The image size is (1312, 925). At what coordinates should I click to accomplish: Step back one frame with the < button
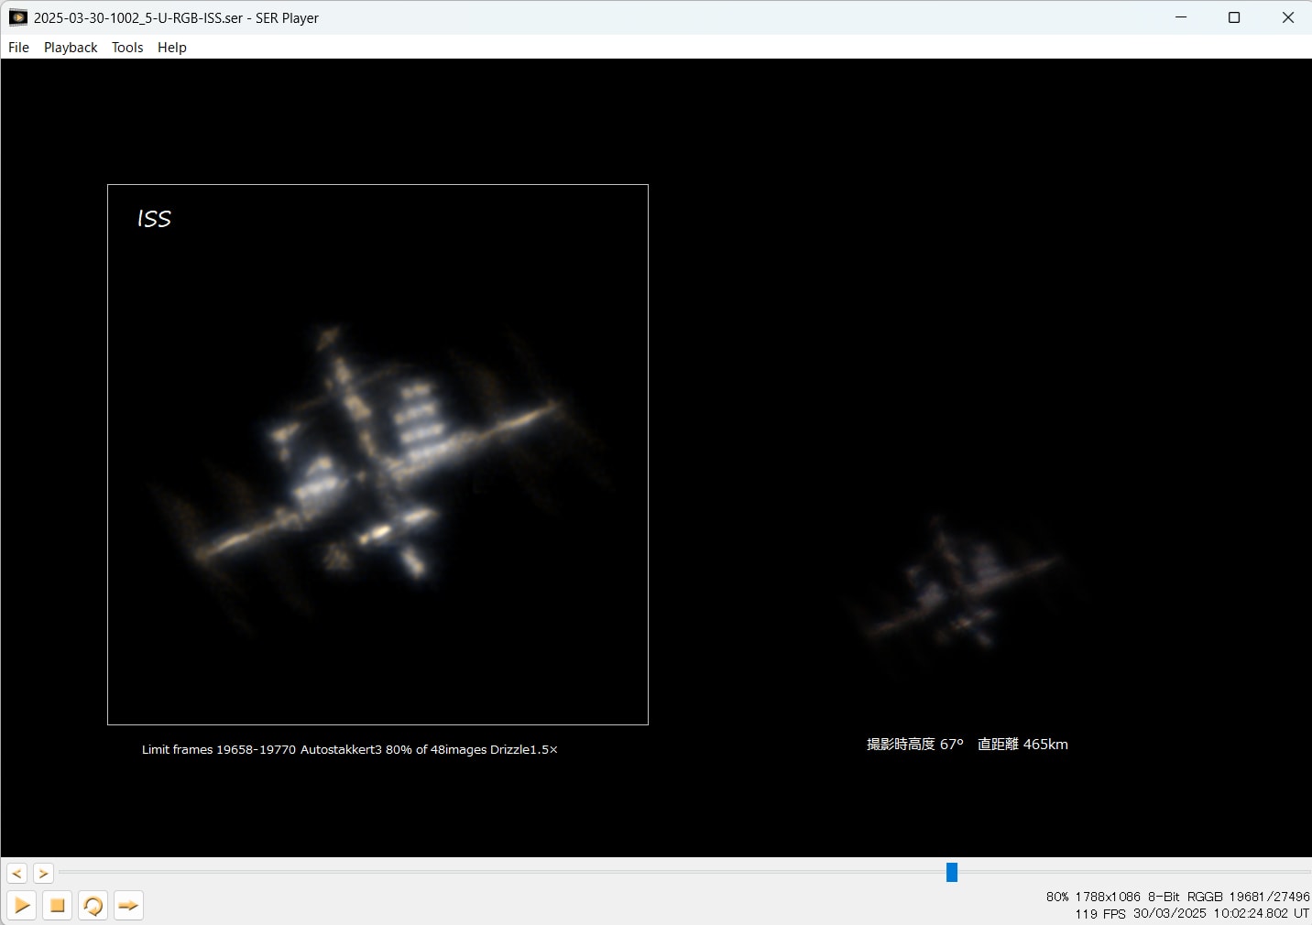coord(16,874)
